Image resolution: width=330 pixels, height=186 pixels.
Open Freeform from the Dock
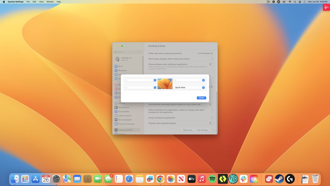[x=150, y=179]
